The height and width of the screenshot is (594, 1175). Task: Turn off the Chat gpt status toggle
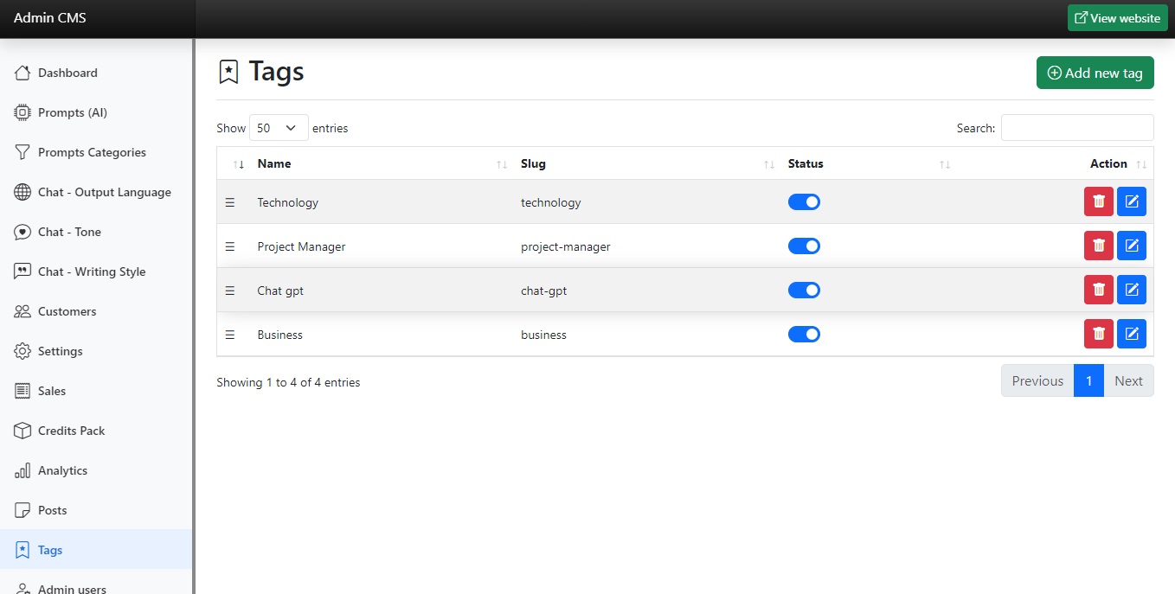[804, 291]
